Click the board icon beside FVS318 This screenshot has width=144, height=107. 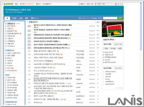6,66
